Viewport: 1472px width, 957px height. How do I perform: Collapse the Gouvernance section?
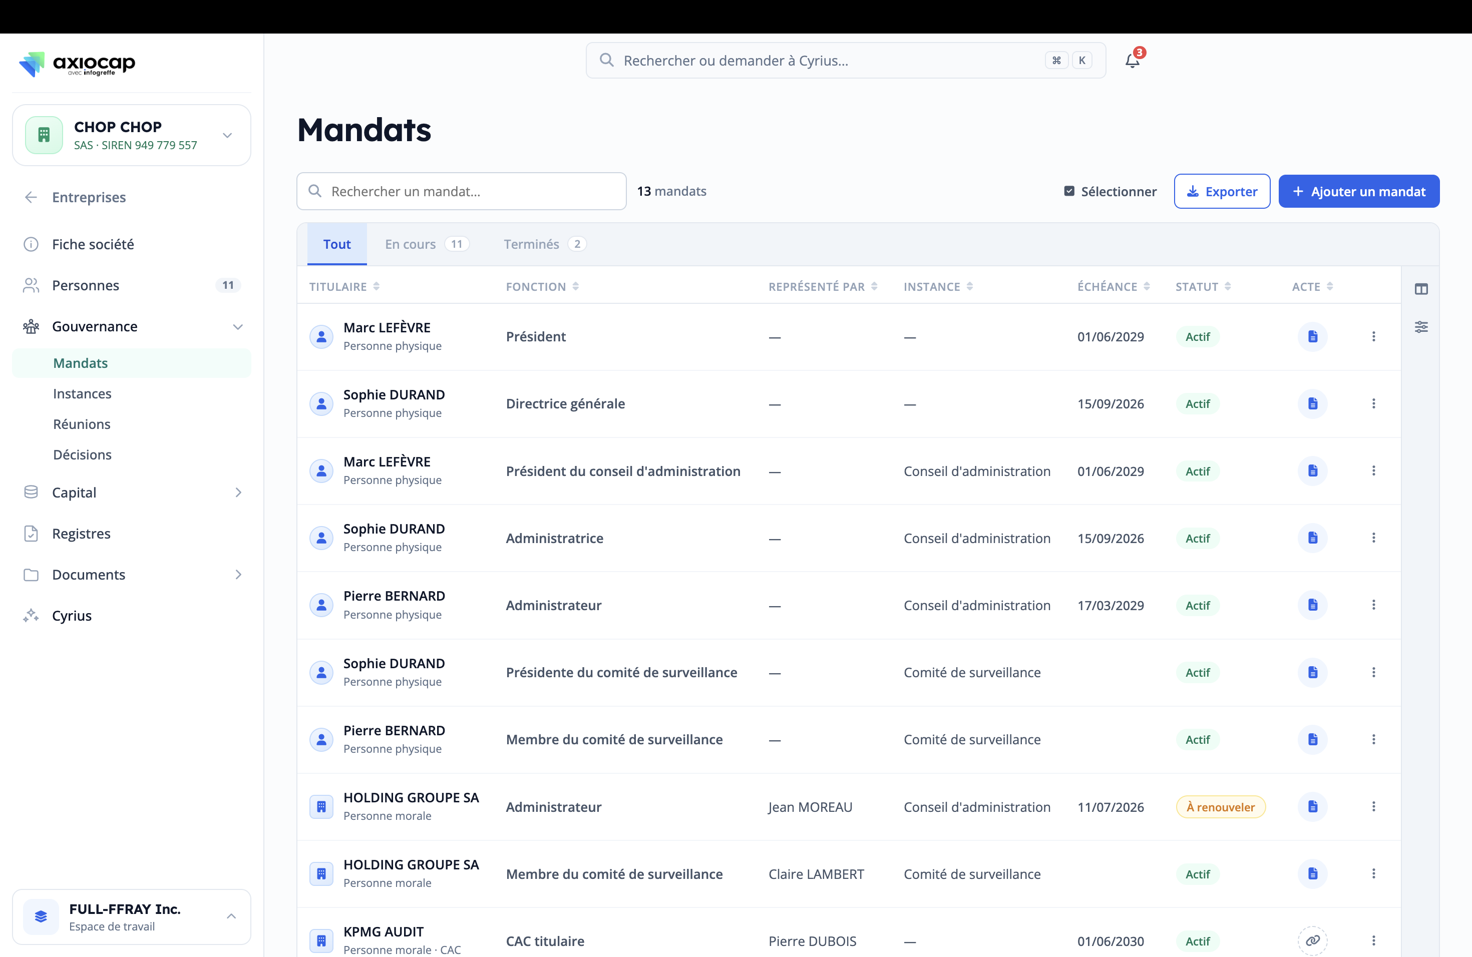(132, 326)
